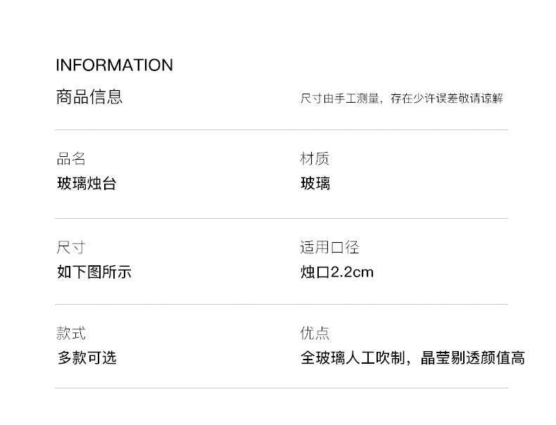Click the divider line below 玻璃烛台

[282, 219]
